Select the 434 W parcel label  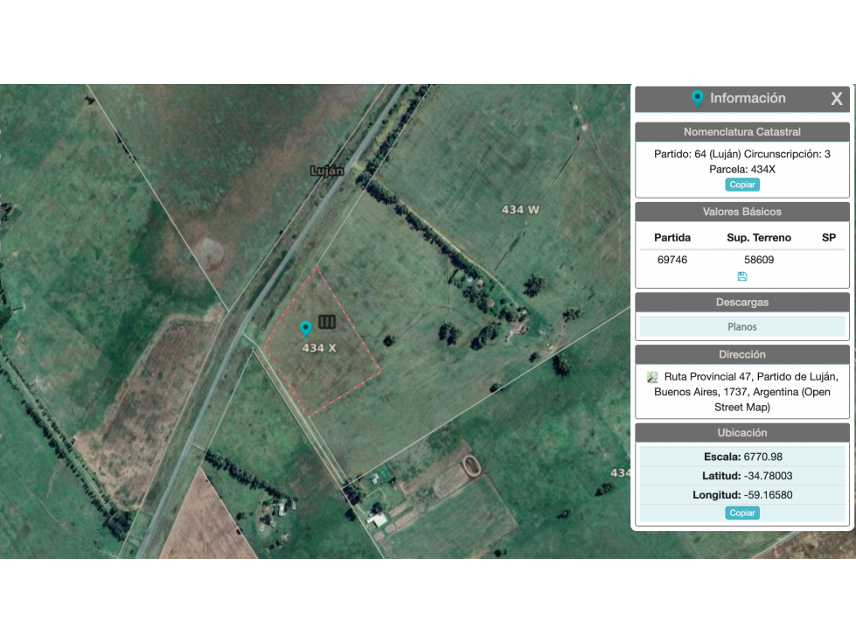[520, 210]
